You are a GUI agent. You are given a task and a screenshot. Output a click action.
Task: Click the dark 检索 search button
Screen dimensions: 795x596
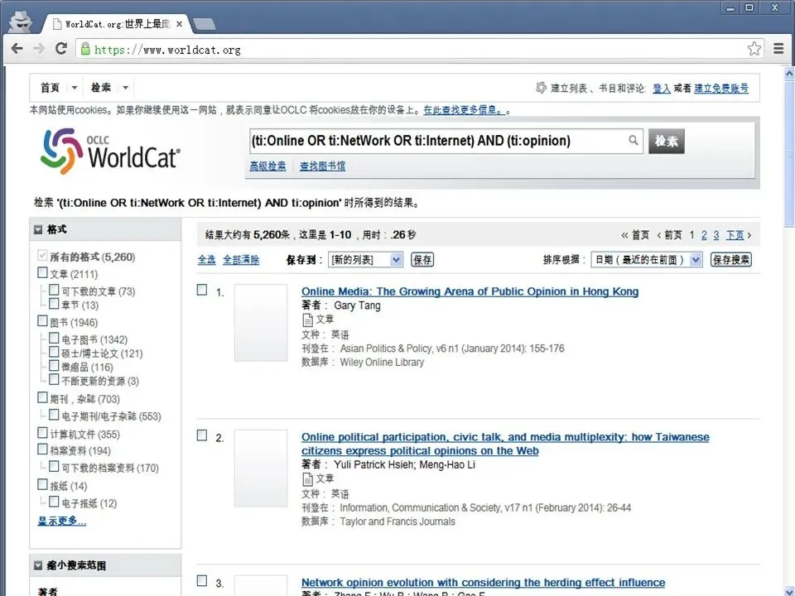(x=666, y=141)
